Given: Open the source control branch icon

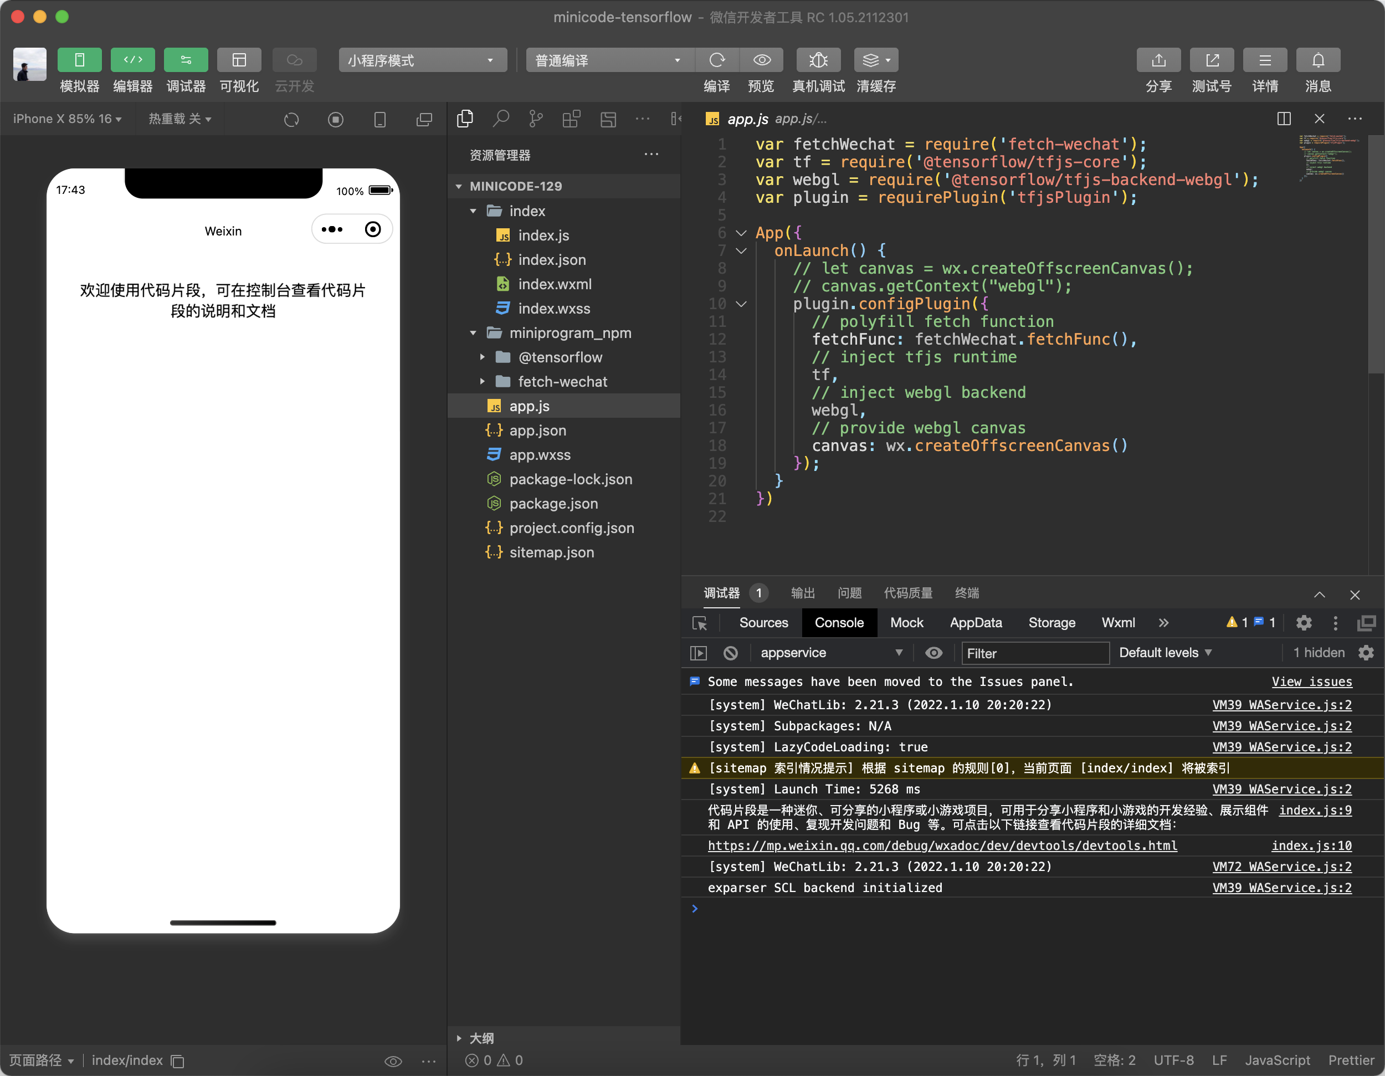Looking at the screenshot, I should (536, 119).
